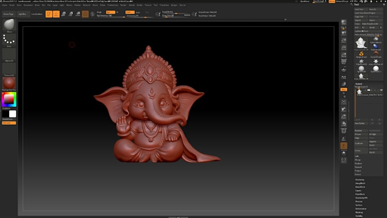Expand the Geometry subpalette
Screen dimensions: 387x218
pyautogui.click(x=360, y=180)
